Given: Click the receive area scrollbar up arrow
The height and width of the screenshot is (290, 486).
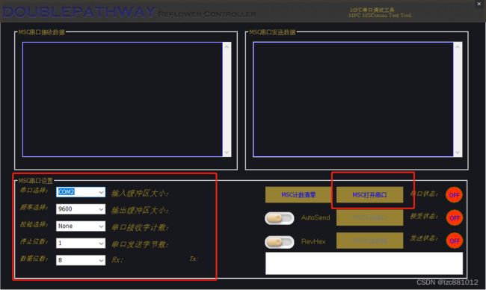Looking at the screenshot, I should (x=227, y=47).
